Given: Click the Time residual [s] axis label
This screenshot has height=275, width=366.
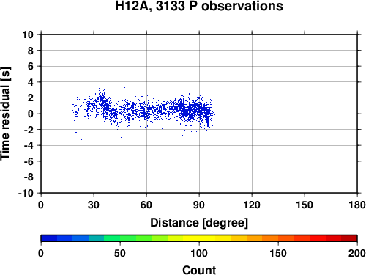Looking at the screenshot, I should (x=5, y=114).
